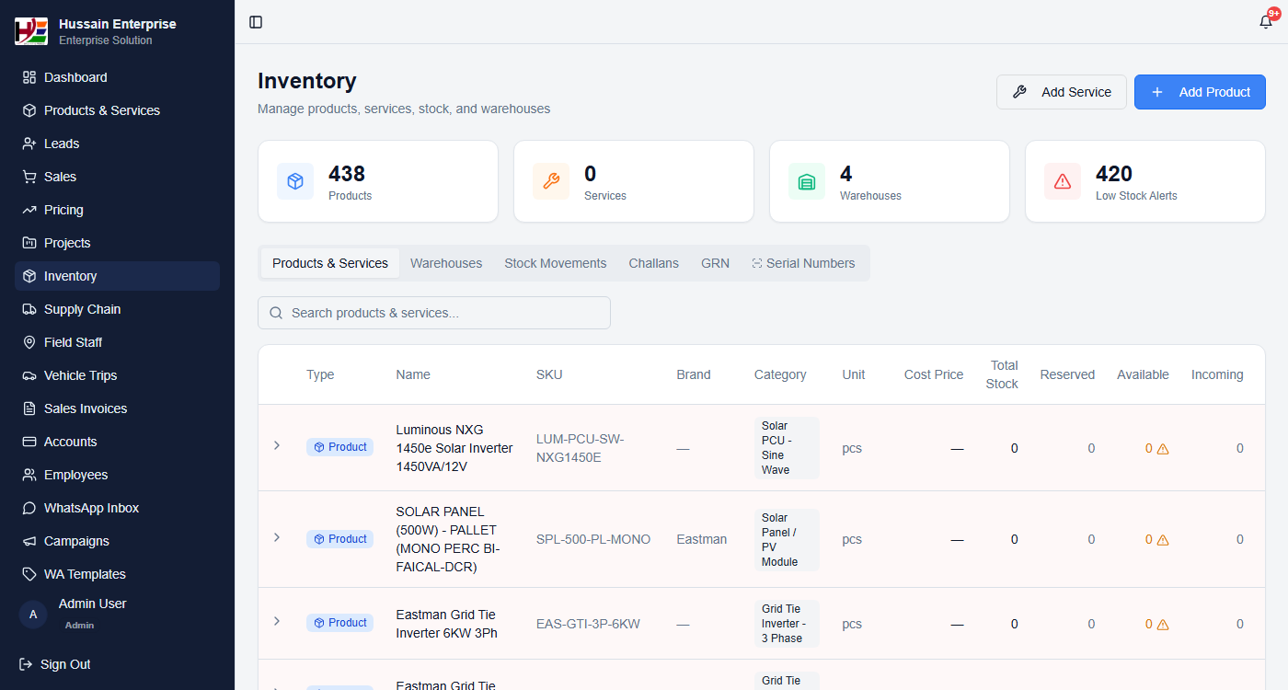Open Products & Services in sidebar

point(117,110)
